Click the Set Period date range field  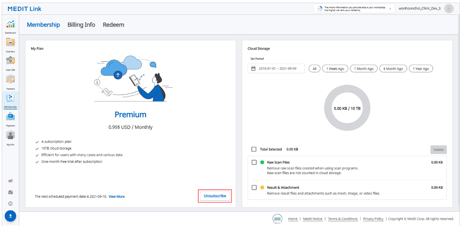276,69
